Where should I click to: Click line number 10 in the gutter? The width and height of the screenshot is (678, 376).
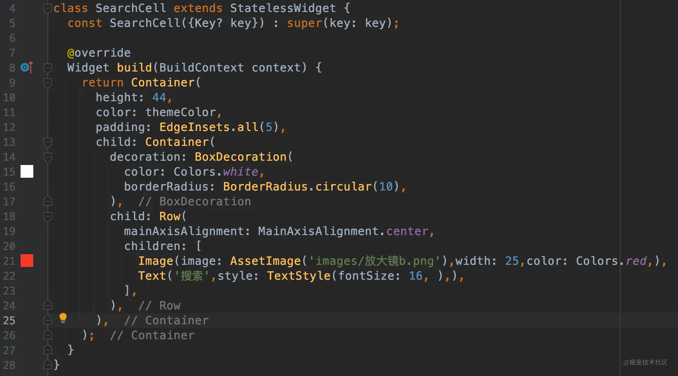9,97
